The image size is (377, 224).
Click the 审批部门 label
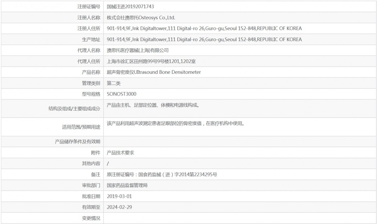tap(91, 185)
